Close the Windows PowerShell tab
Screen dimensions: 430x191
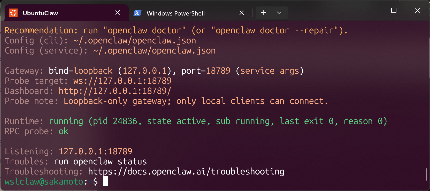242,13
